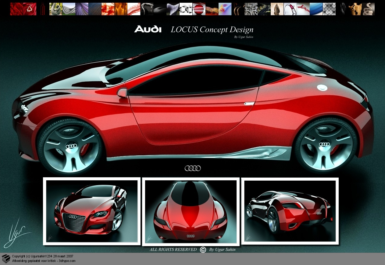This screenshot has width=385, height=265.
Task: Click the silver fuel cap on car
Action: (322, 88)
